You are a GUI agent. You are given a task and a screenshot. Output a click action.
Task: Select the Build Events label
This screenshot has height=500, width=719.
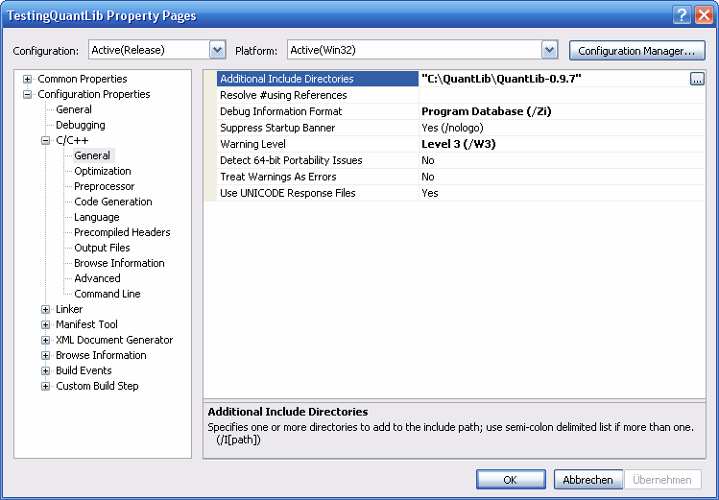84,370
